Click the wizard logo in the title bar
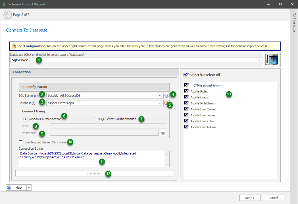Image resolution: width=298 pixels, height=204 pixels. pos(4,4)
